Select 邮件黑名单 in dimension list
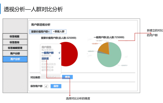Screen dimensions: 163x103 coord(47,70)
